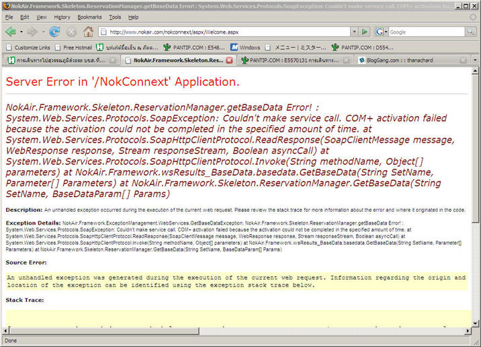Viewport: 481px width, 347px height.
Task: Open the Tools menu
Action: point(115,17)
